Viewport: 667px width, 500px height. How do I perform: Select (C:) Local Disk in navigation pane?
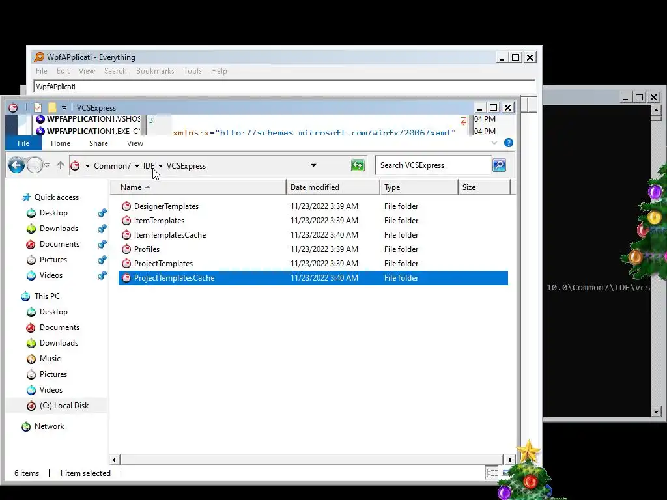coord(64,406)
